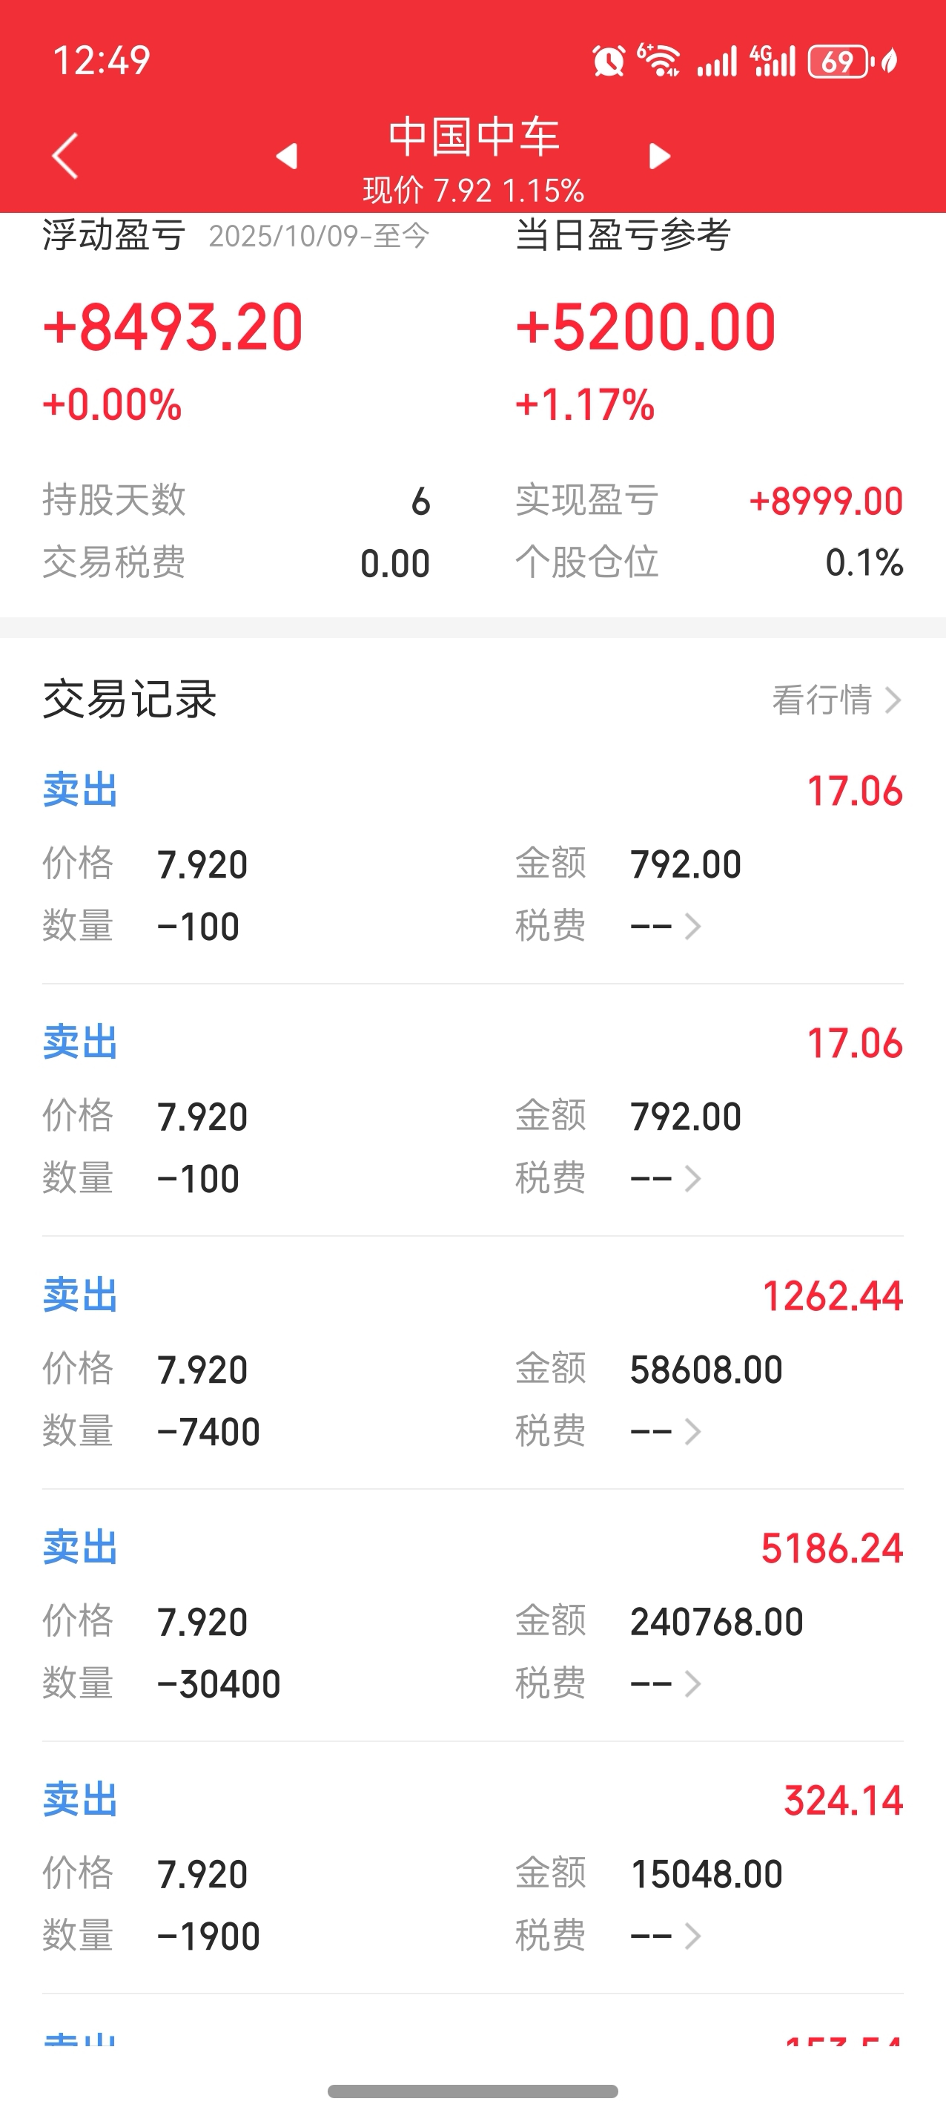Tap the 实现盈亏 +8999.00 value
The width and height of the screenshot is (946, 2113).
tap(827, 502)
